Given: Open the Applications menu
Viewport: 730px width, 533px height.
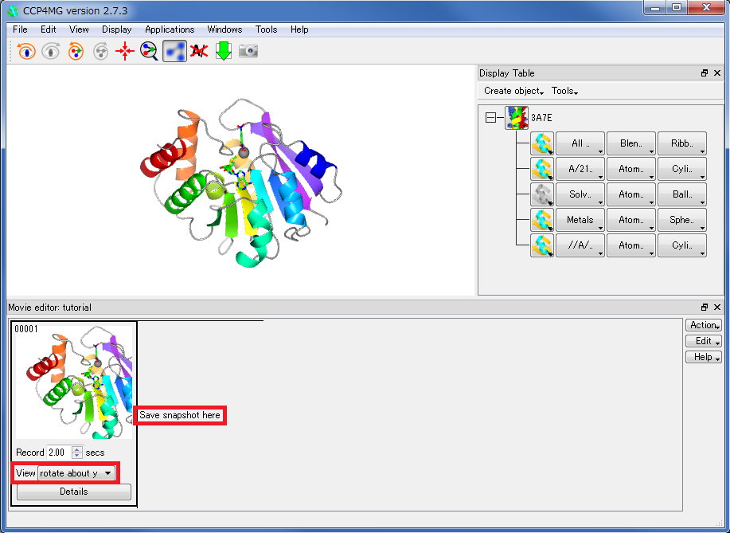Looking at the screenshot, I should [170, 29].
